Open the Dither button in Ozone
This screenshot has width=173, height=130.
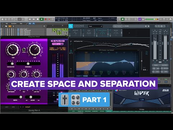[x=165, y=71]
